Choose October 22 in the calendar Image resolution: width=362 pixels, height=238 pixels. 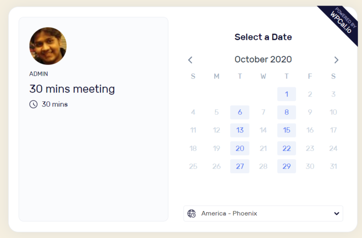(287, 148)
